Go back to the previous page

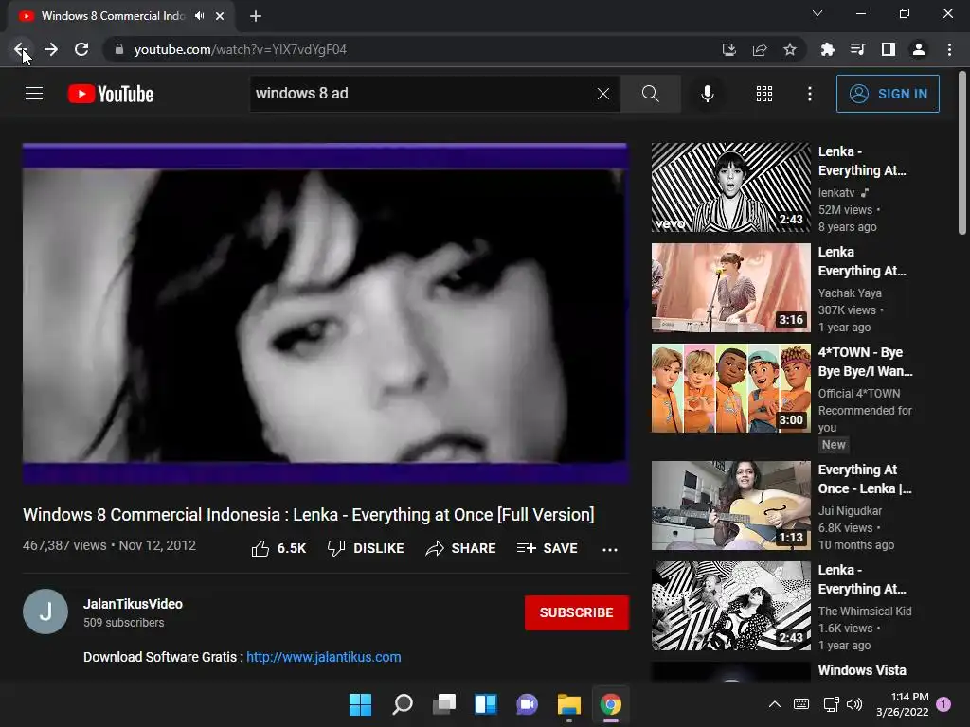coord(21,49)
